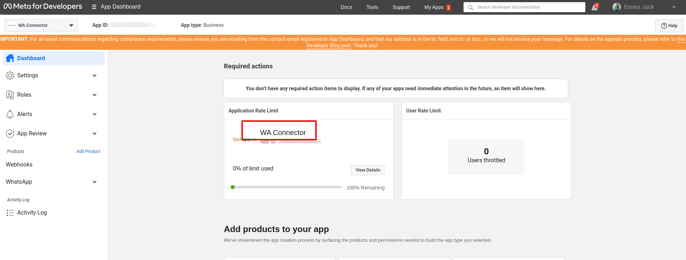Click the Search developer documentation field
Image resolution: width=686 pixels, height=260 pixels.
[x=527, y=7]
